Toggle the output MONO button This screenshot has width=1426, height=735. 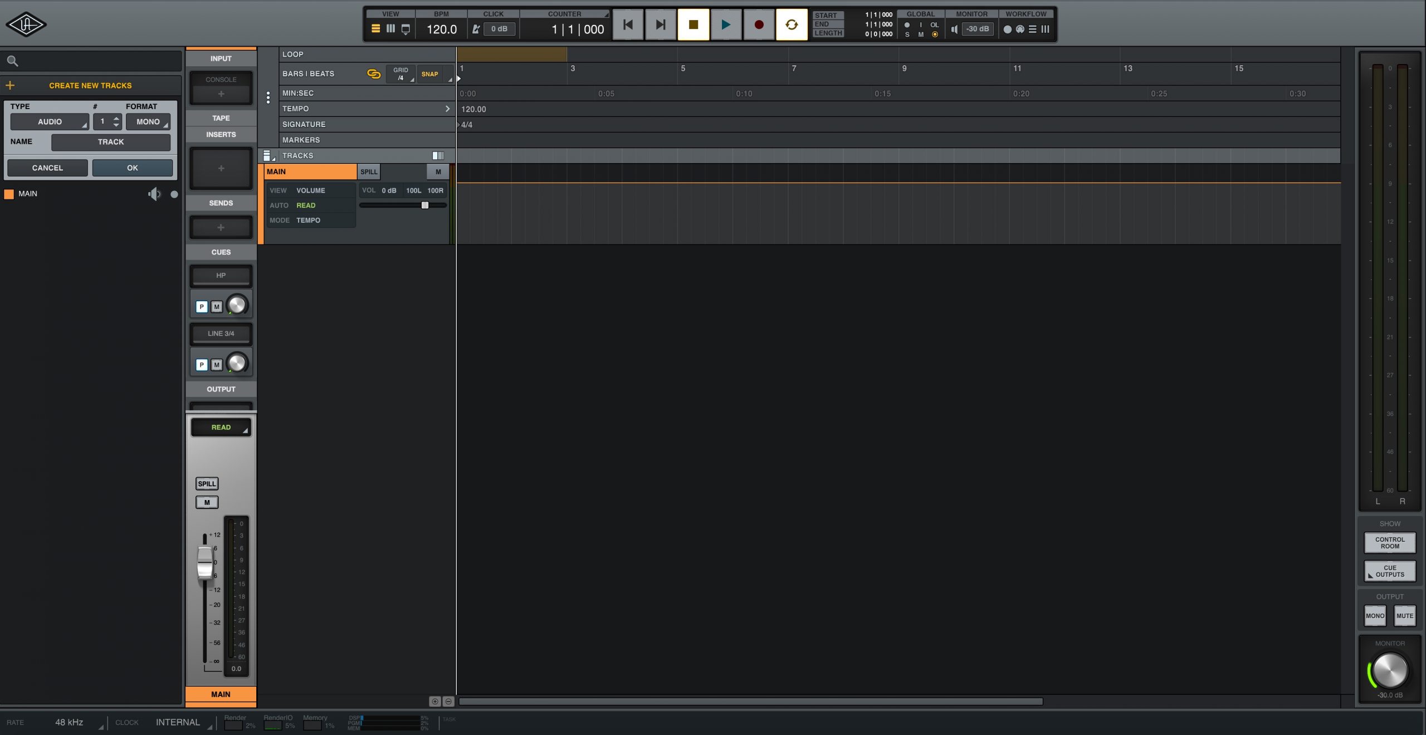(1375, 615)
